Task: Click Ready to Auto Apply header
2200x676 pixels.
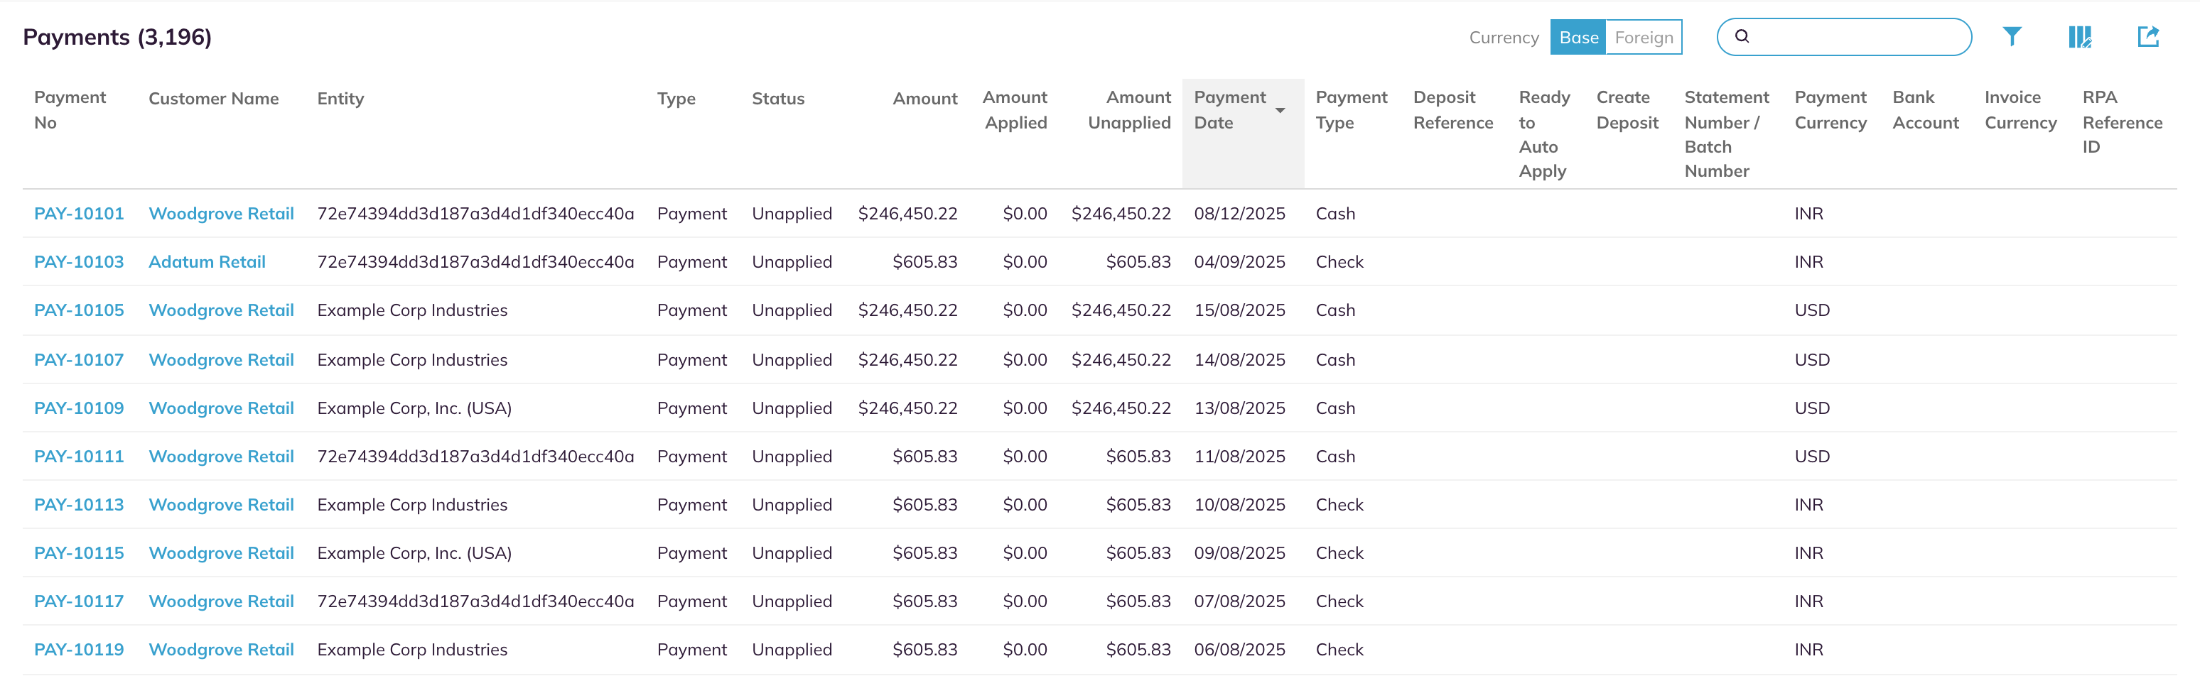Action: click(1544, 134)
